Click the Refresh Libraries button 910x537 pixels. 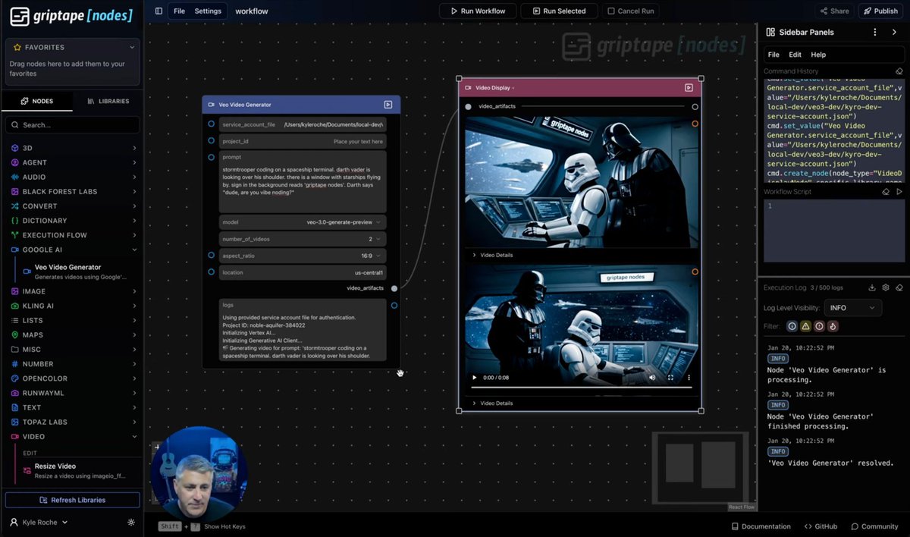(73, 500)
